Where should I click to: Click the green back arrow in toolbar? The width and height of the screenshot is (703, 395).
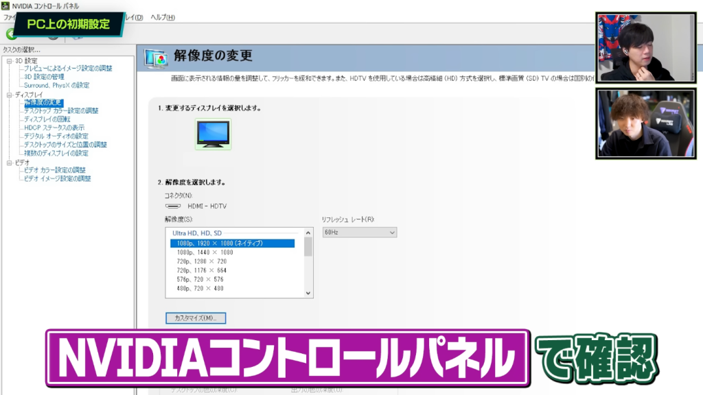pyautogui.click(x=11, y=34)
